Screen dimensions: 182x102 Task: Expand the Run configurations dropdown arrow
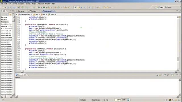(x=46, y=7)
